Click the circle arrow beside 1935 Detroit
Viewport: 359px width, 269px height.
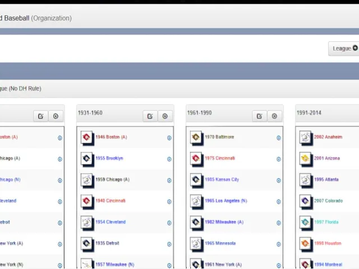pos(169,244)
